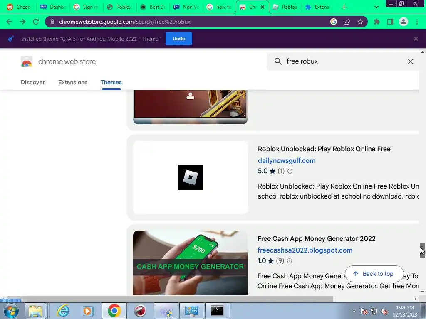Launch Internet Explorer from the taskbar
The height and width of the screenshot is (319, 426).
tap(63, 311)
